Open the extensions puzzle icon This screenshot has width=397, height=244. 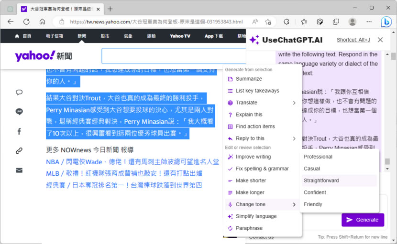pyautogui.click(x=287, y=22)
